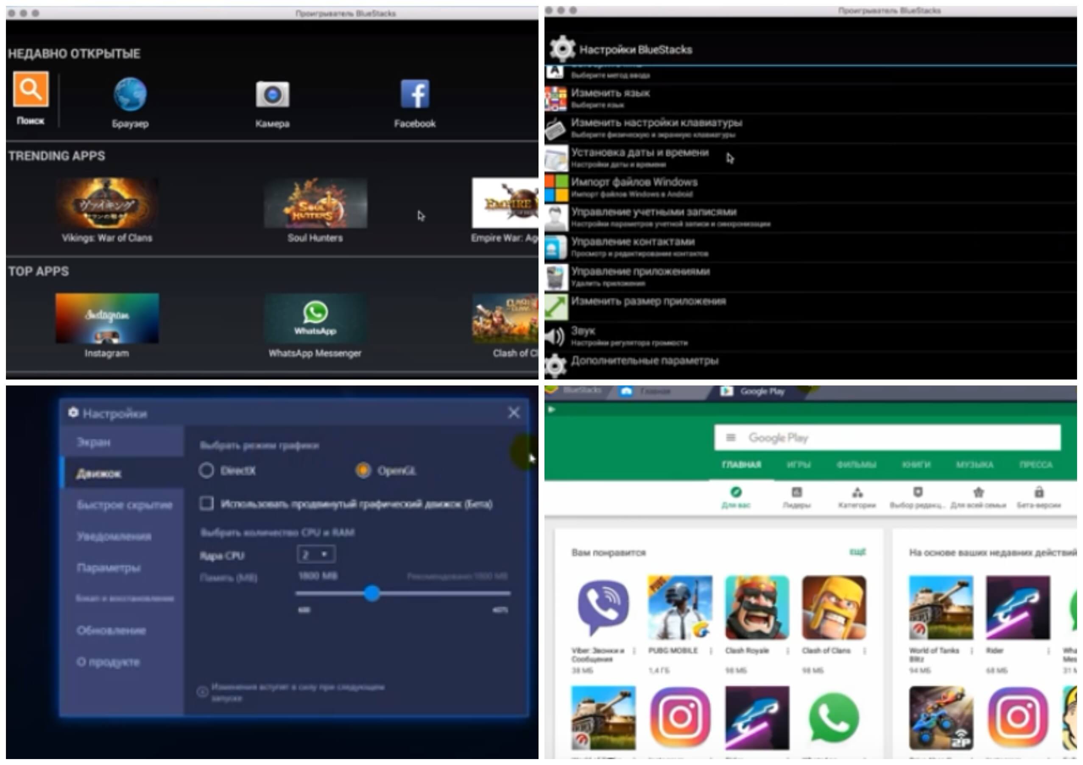Viewport: 1083px width, 765px height.
Task: Open WhatsApp Messenger in Top Apps
Action: coord(315,319)
